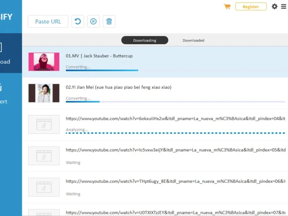Select the Yi Jian Mei thumbnail
Viewport: 288px width, 216px height.
click(44, 93)
